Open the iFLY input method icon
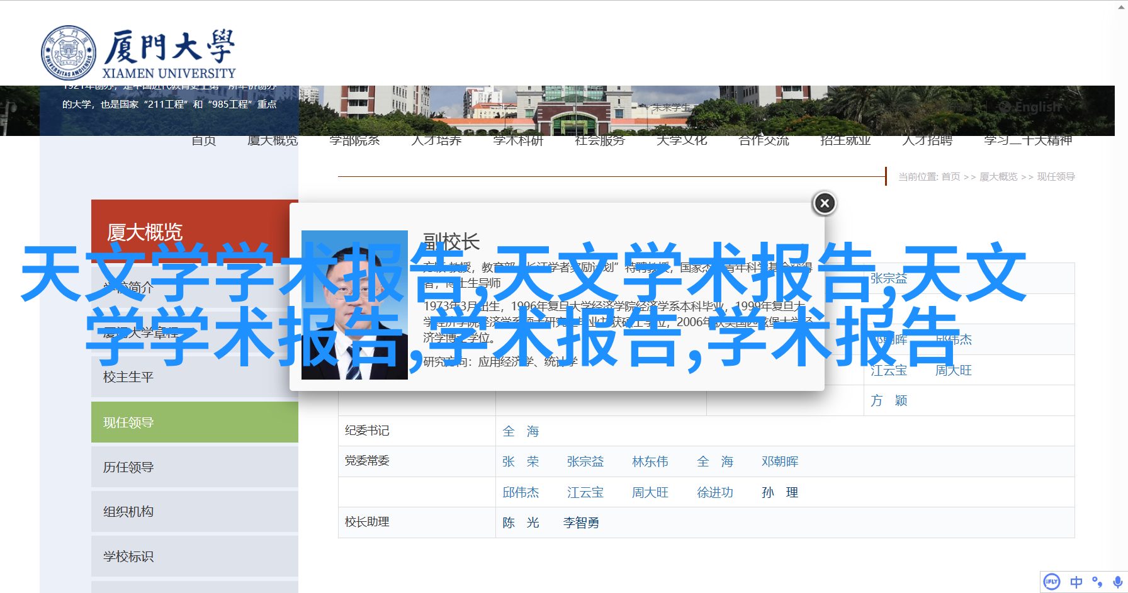The image size is (1128, 593). [x=1052, y=582]
